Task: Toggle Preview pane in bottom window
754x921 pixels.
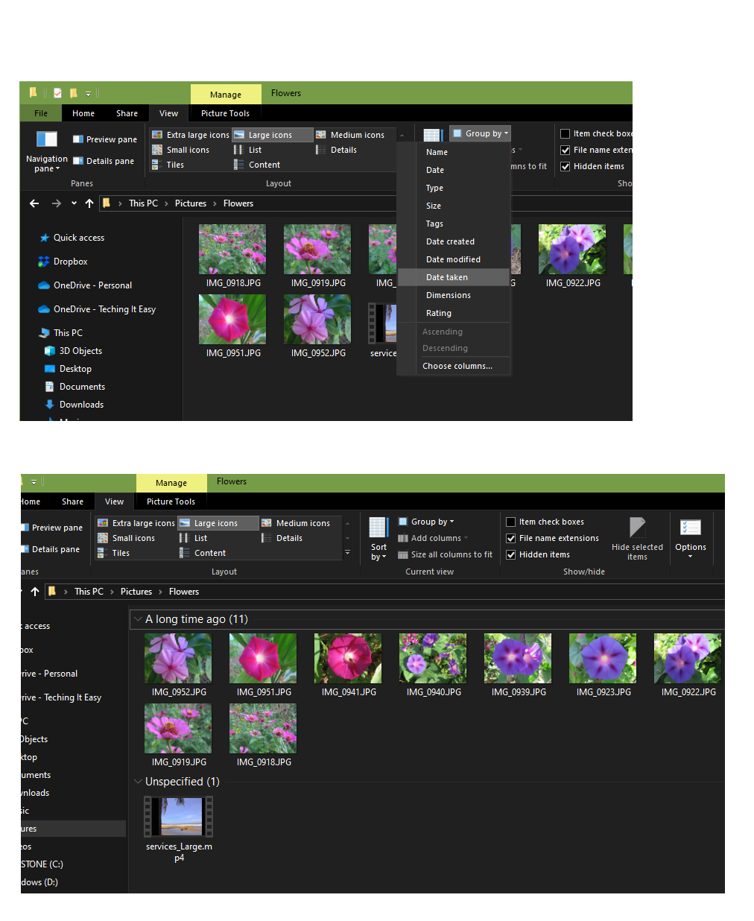Action: [52, 528]
